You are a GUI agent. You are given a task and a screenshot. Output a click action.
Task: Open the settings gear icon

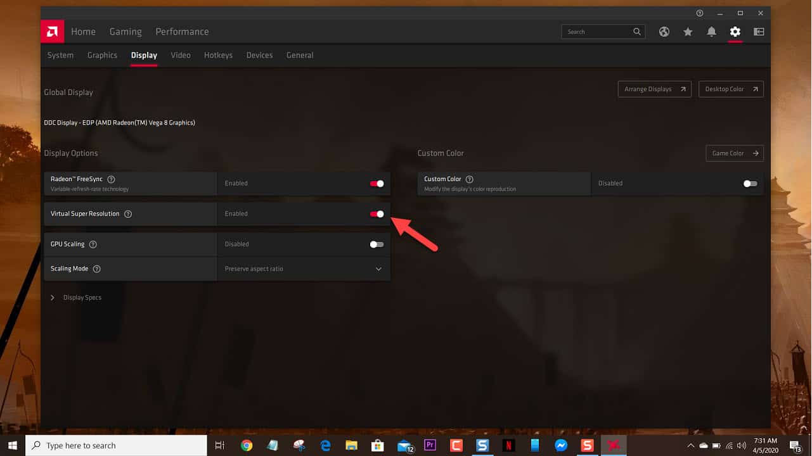(x=735, y=32)
